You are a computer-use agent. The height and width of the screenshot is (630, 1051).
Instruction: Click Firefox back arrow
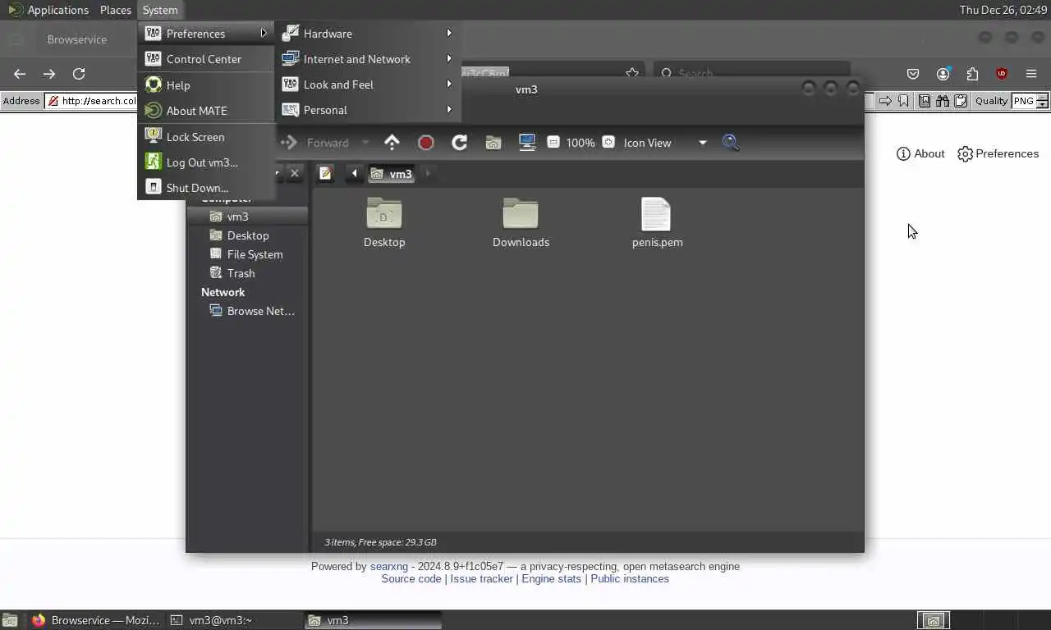[20, 74]
